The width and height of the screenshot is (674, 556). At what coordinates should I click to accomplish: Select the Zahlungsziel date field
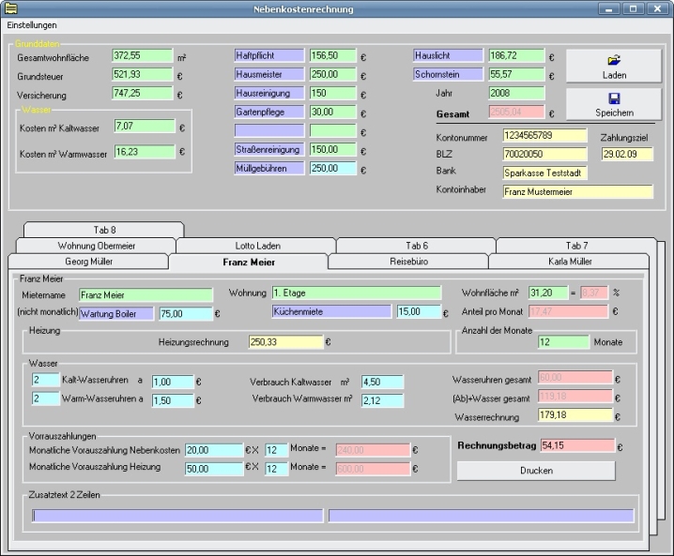[x=626, y=154]
